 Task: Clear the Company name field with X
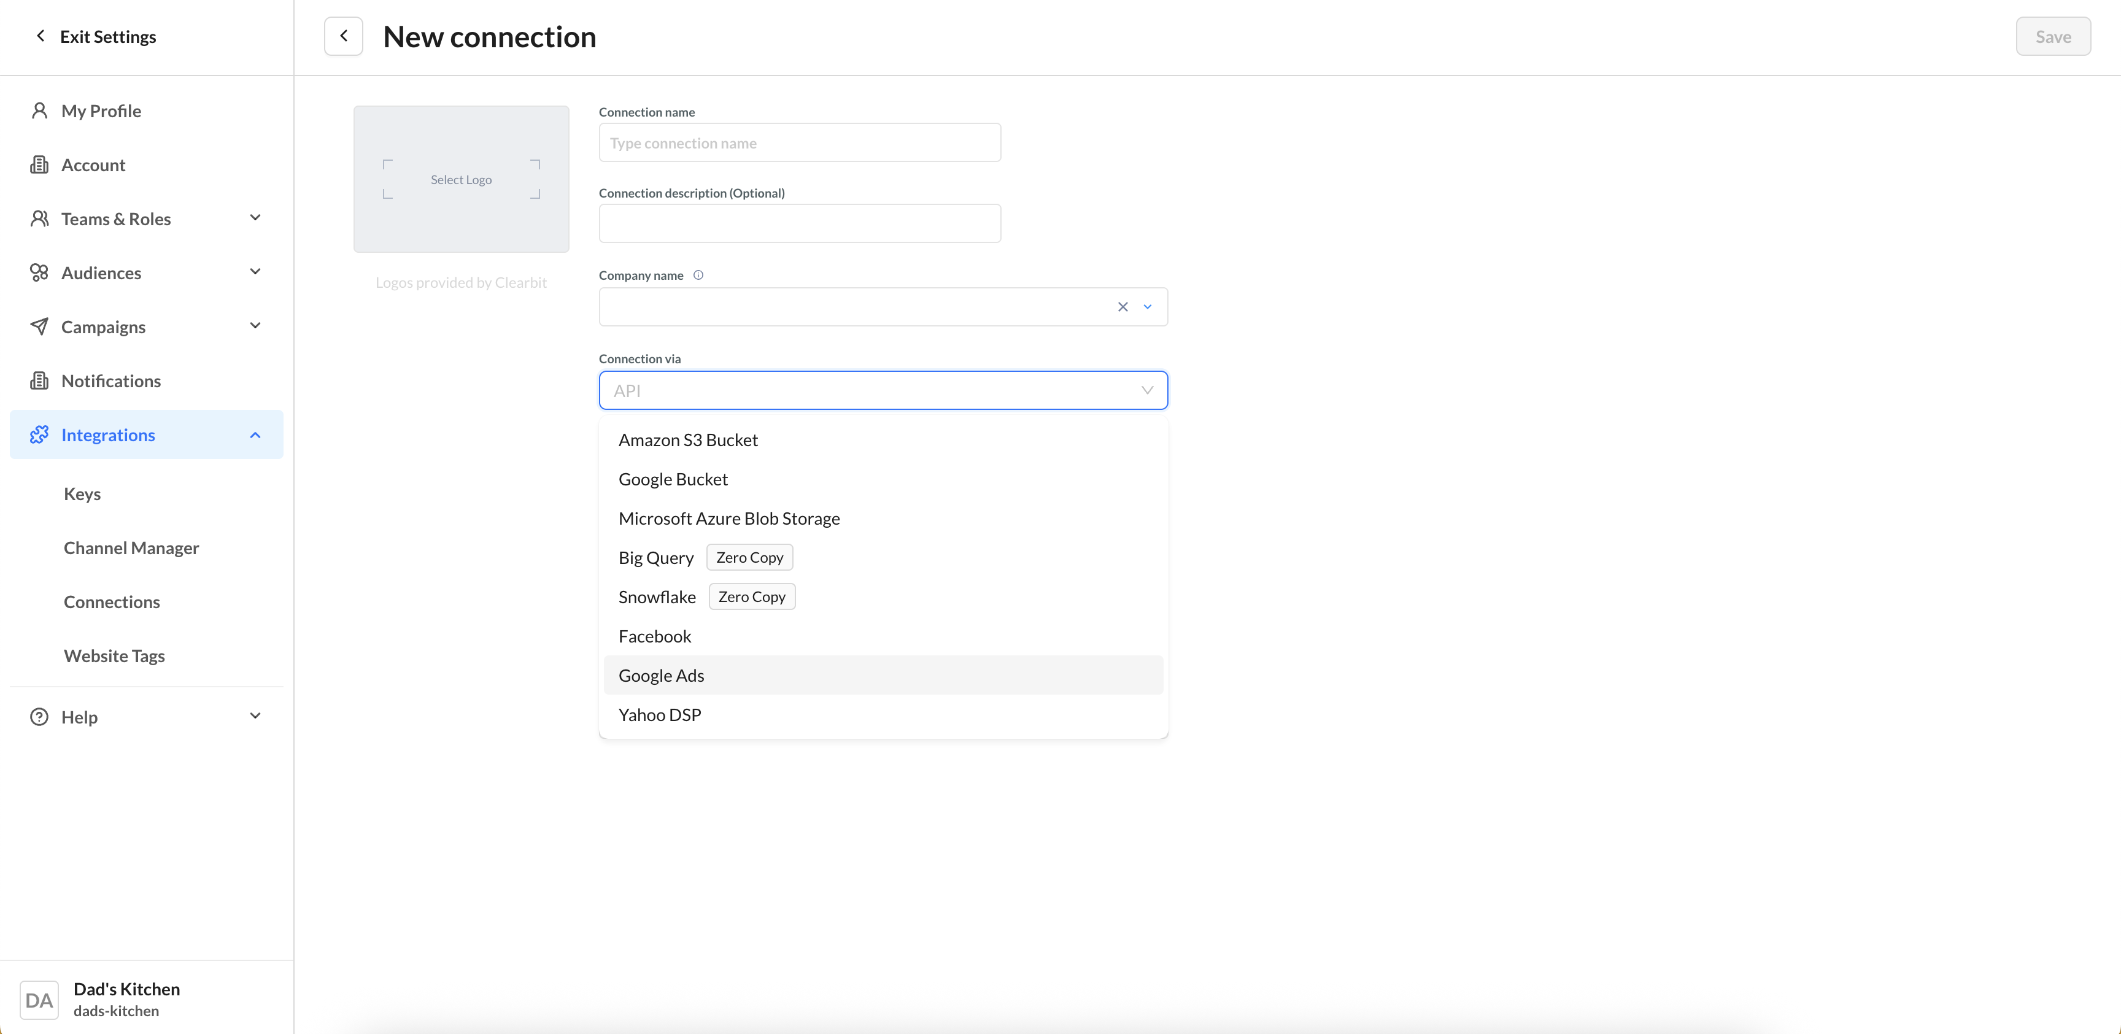(1122, 307)
